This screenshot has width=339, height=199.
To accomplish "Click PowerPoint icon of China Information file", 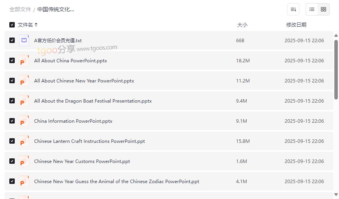I will tap(24, 121).
